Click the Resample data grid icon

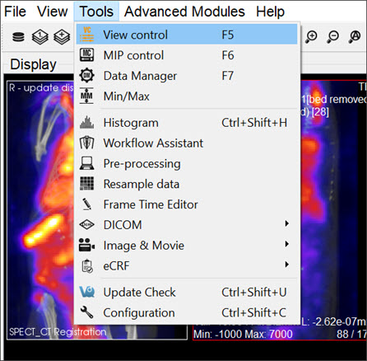[86, 184]
